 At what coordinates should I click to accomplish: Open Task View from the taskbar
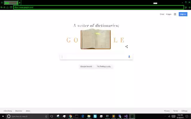click(x=52, y=116)
